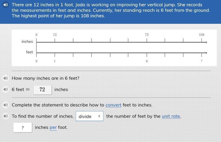
Task: Open the 'convert' glossary link
Action: [x=113, y=105]
